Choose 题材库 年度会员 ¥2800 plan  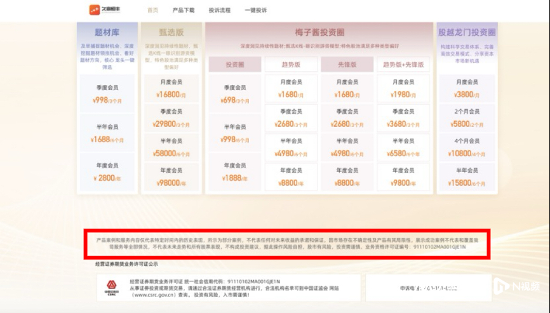point(107,172)
